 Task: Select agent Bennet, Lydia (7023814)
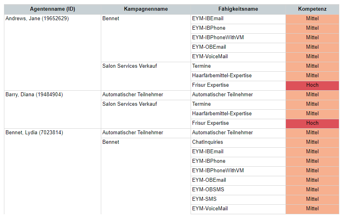coord(34,132)
